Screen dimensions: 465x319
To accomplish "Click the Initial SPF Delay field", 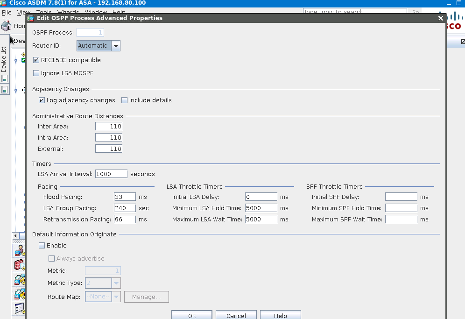I will point(401,197).
